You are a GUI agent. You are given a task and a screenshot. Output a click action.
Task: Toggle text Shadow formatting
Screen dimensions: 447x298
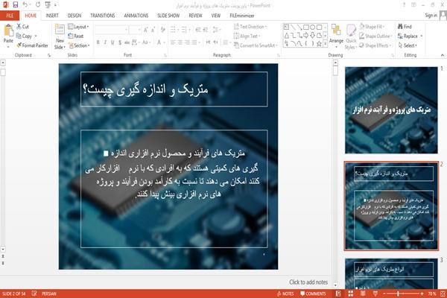[x=120, y=42]
